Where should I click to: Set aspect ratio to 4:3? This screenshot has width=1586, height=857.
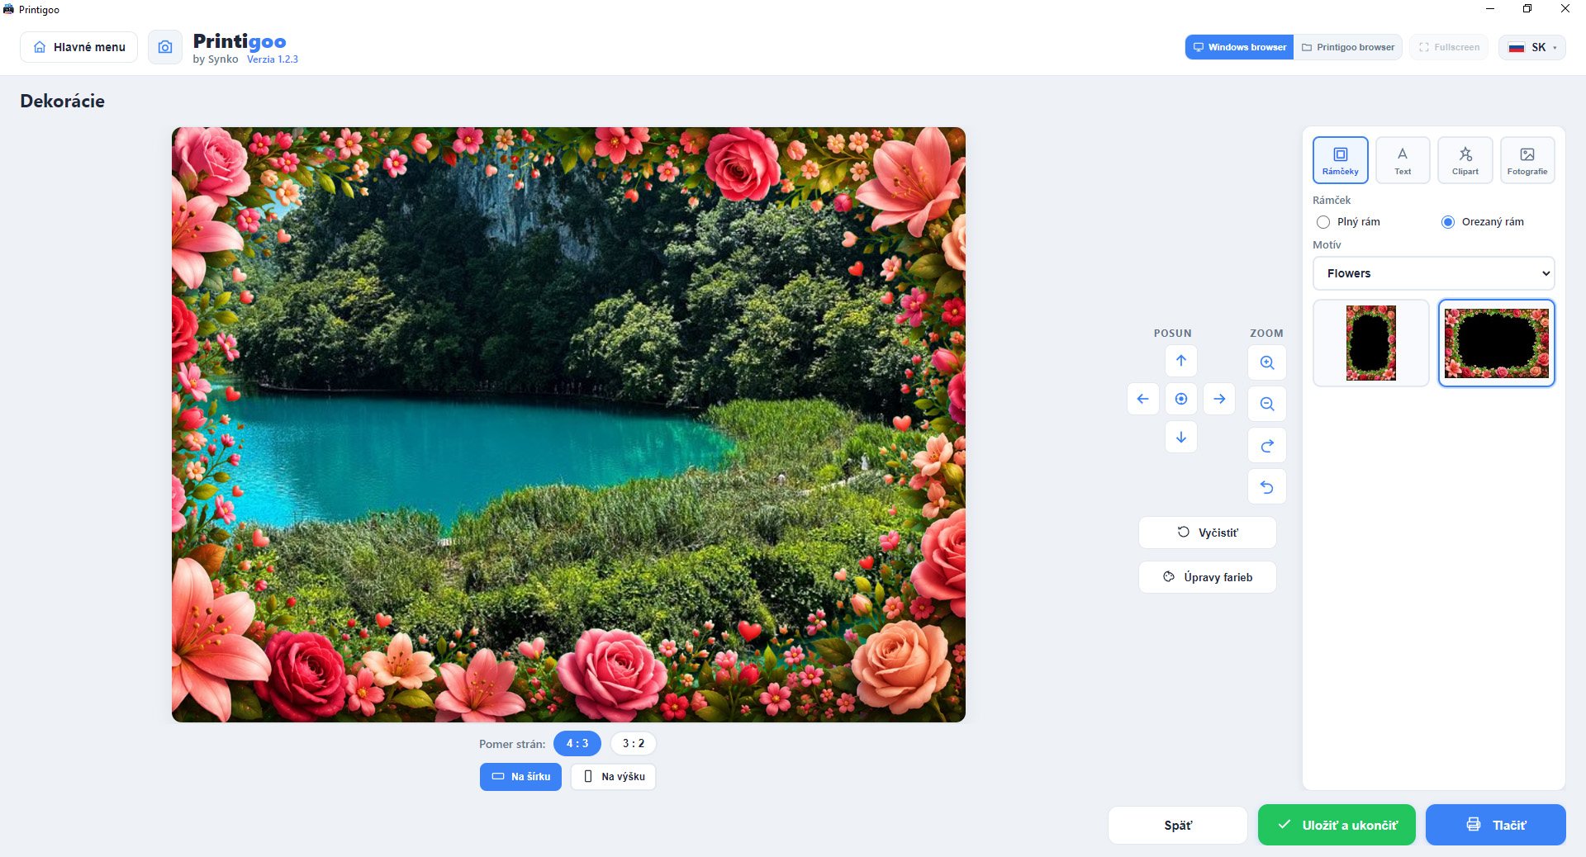(x=577, y=743)
